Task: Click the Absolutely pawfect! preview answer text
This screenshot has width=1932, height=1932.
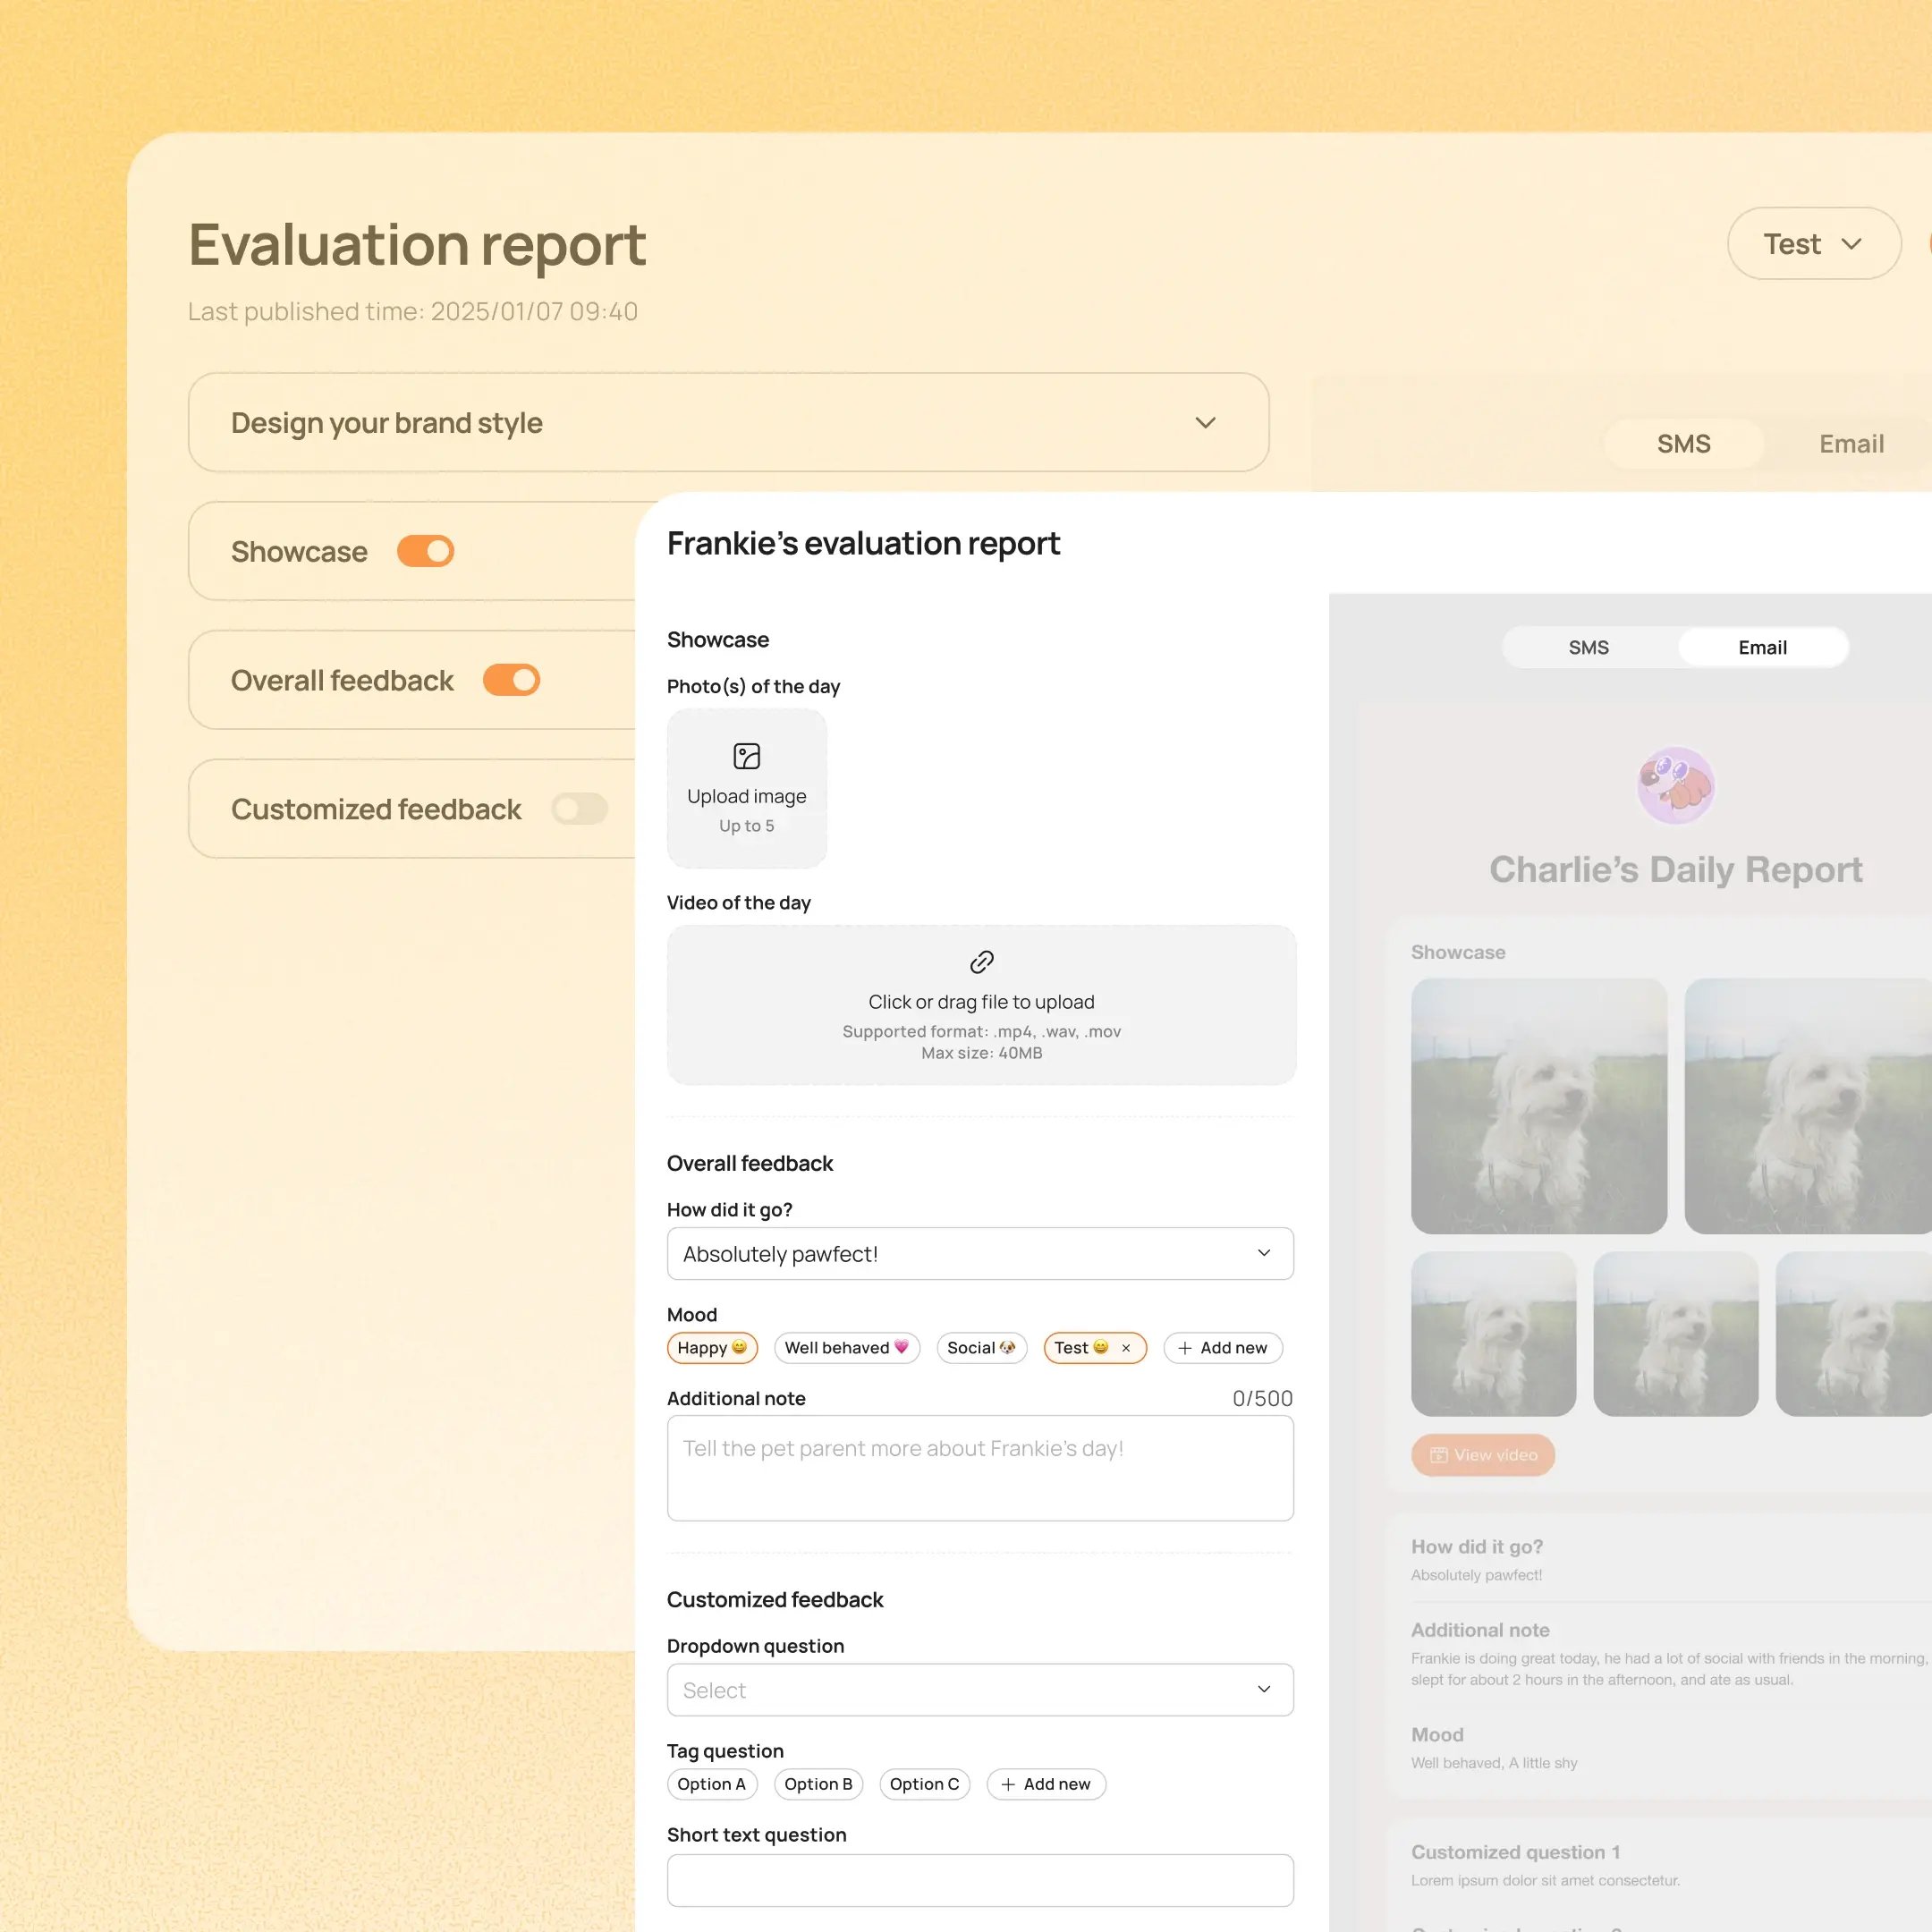Action: click(x=1476, y=1575)
